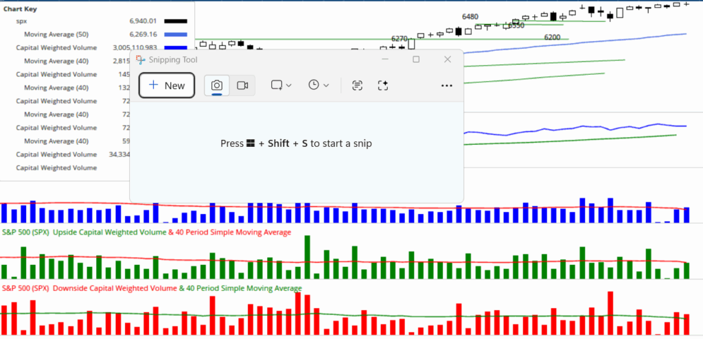Image resolution: width=703 pixels, height=339 pixels.
Task: Click the 6480 price level label
Action: (470, 16)
